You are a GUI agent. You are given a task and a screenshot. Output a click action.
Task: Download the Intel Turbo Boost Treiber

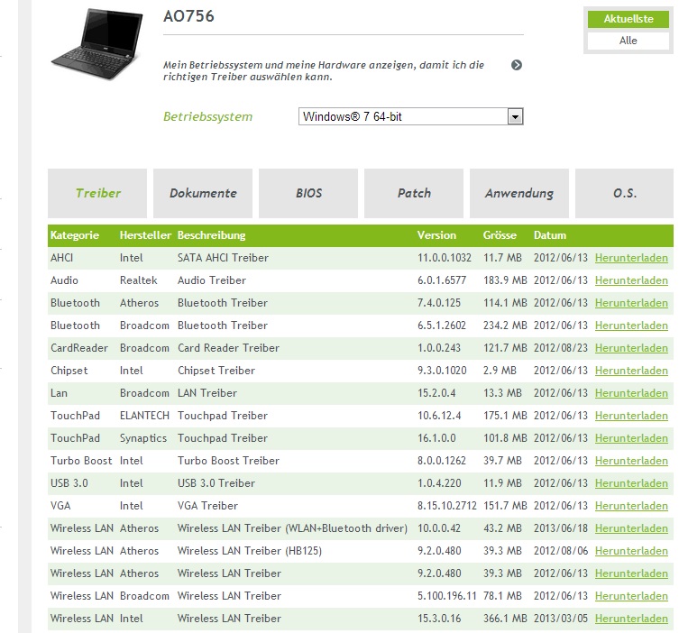631,461
